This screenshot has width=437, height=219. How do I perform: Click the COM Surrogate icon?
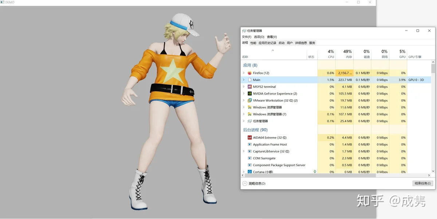[x=249, y=158]
